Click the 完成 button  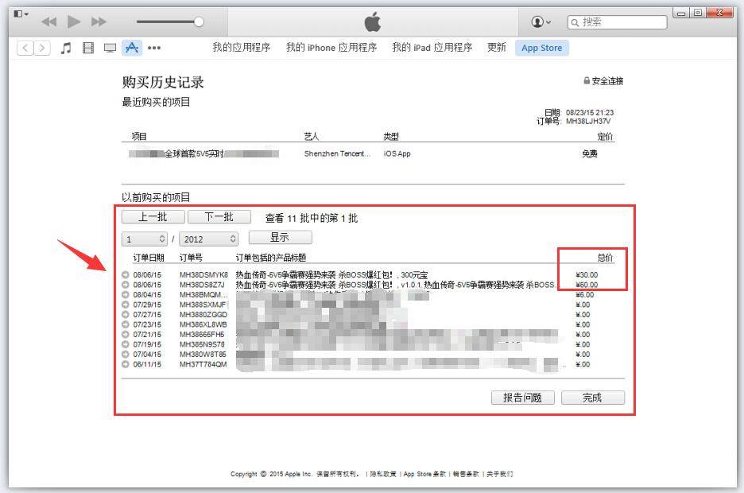point(592,398)
